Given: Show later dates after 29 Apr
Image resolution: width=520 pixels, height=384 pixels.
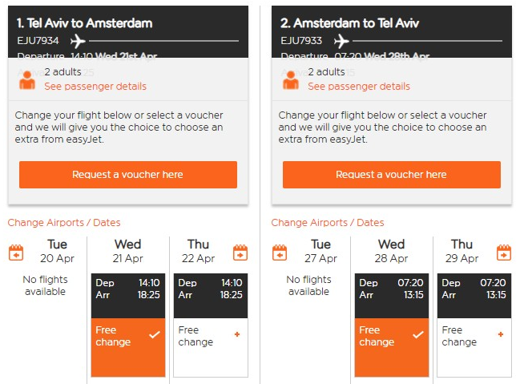Looking at the screenshot, I should tap(504, 253).
